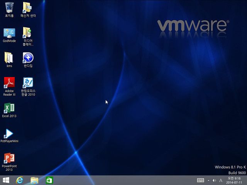Show hidden tray icons arrow

(208, 181)
